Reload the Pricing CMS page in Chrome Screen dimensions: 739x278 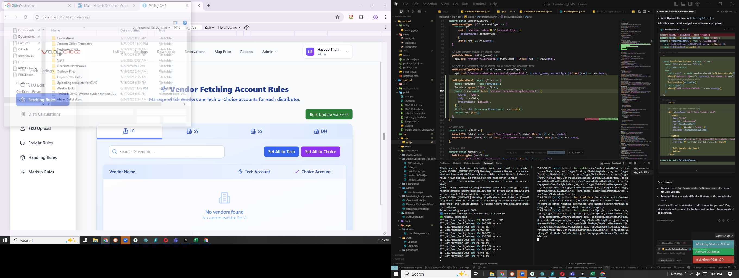26,17
